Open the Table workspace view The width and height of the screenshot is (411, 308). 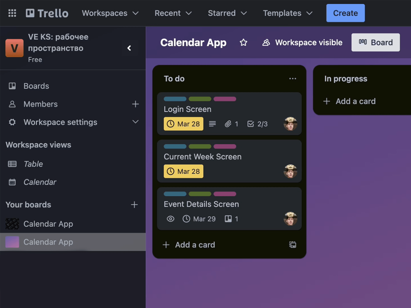coord(33,164)
